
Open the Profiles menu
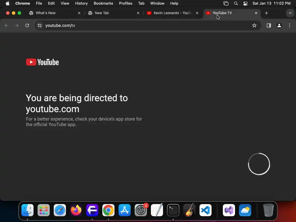click(125, 3)
